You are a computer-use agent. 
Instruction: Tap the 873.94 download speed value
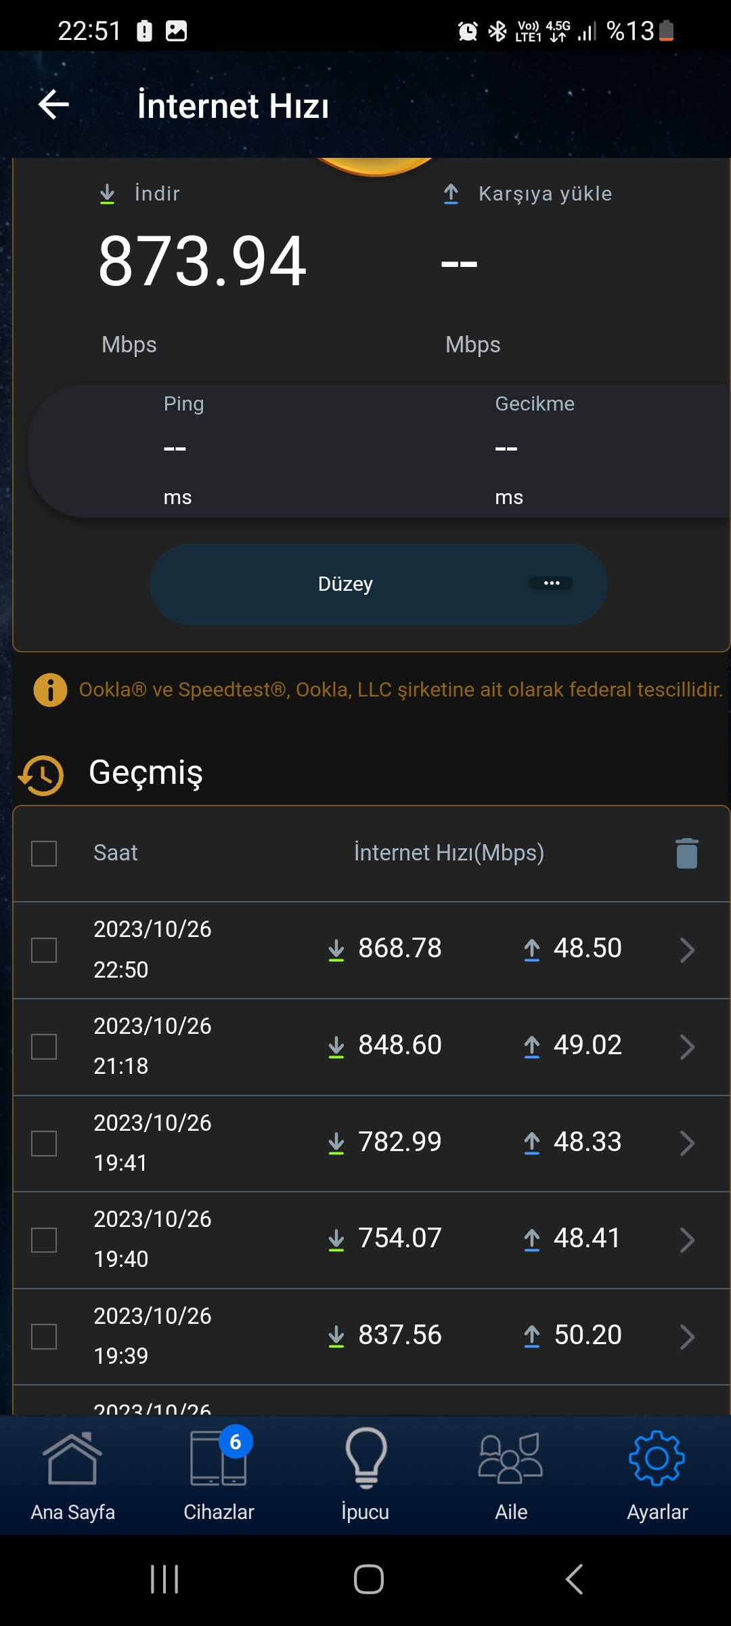click(x=202, y=262)
